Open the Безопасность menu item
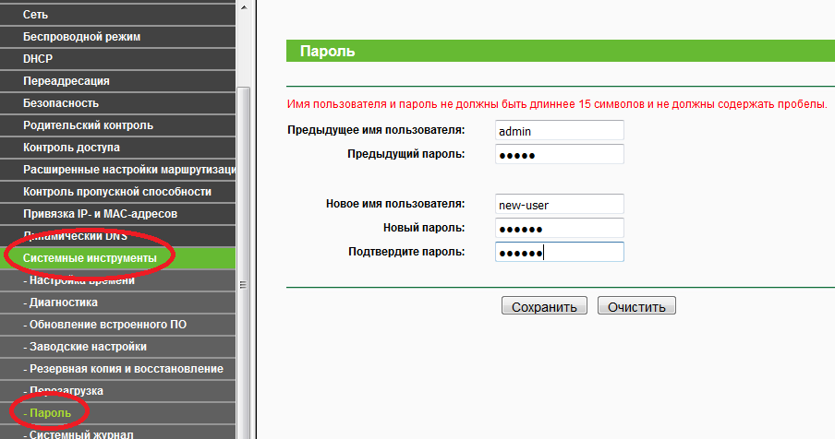 [x=61, y=103]
